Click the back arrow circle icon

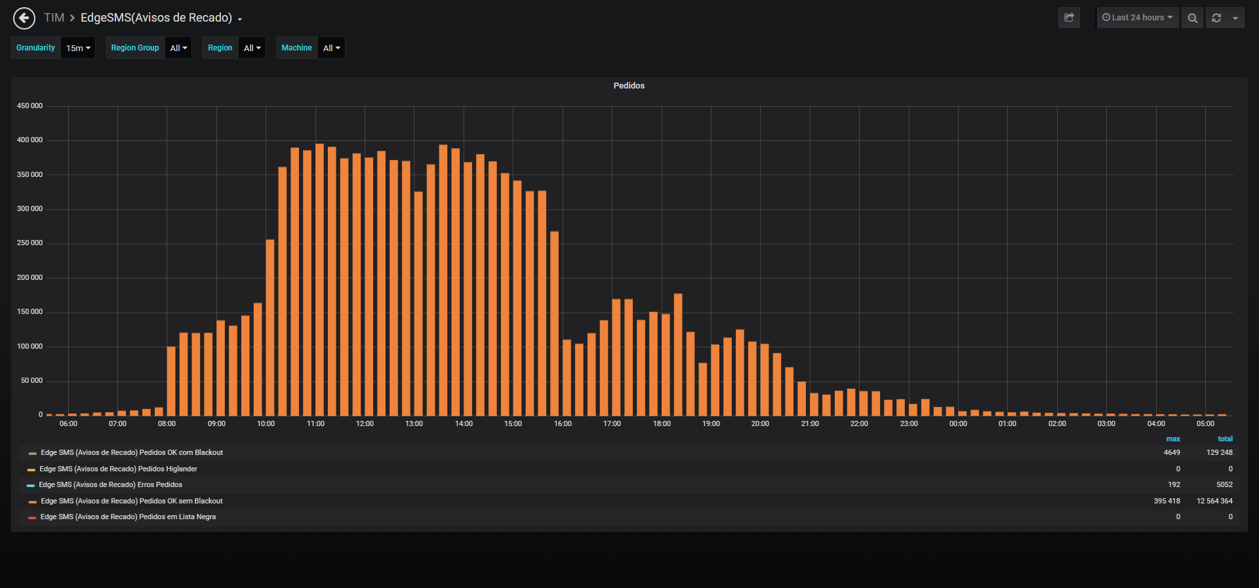pos(24,18)
